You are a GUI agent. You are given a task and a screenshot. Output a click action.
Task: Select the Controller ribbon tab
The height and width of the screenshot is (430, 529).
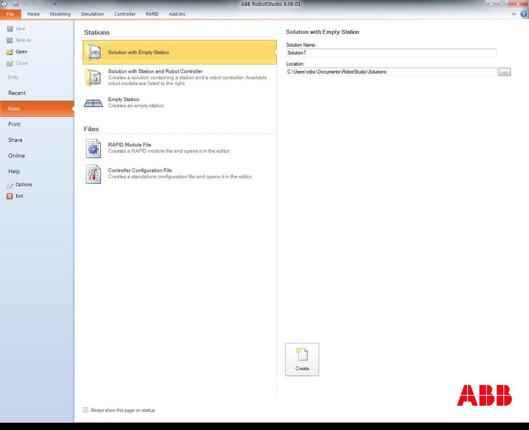pyautogui.click(x=125, y=14)
